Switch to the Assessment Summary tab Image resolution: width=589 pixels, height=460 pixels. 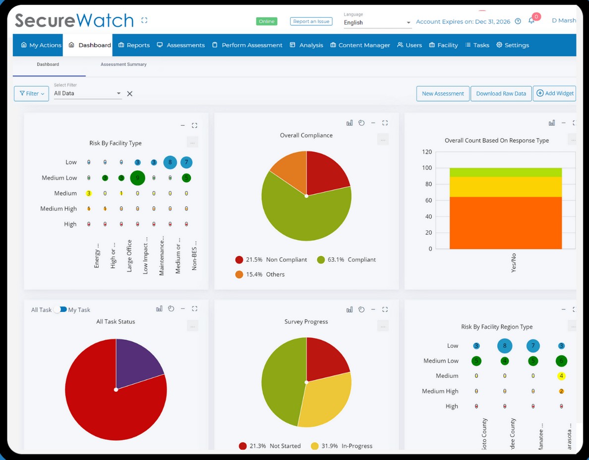coord(123,64)
